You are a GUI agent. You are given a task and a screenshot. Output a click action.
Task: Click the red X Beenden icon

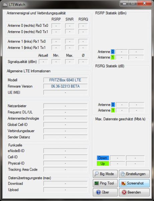pyautogui.click(x=124, y=192)
